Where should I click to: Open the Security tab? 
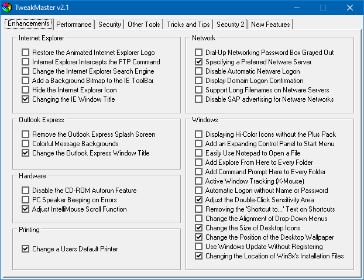click(109, 25)
